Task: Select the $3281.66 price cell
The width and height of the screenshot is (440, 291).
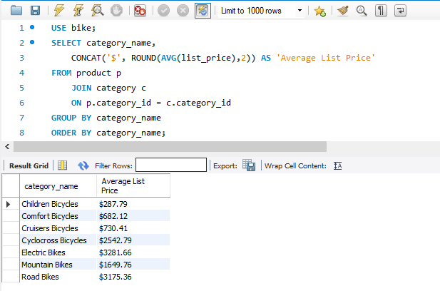Action: 133,252
